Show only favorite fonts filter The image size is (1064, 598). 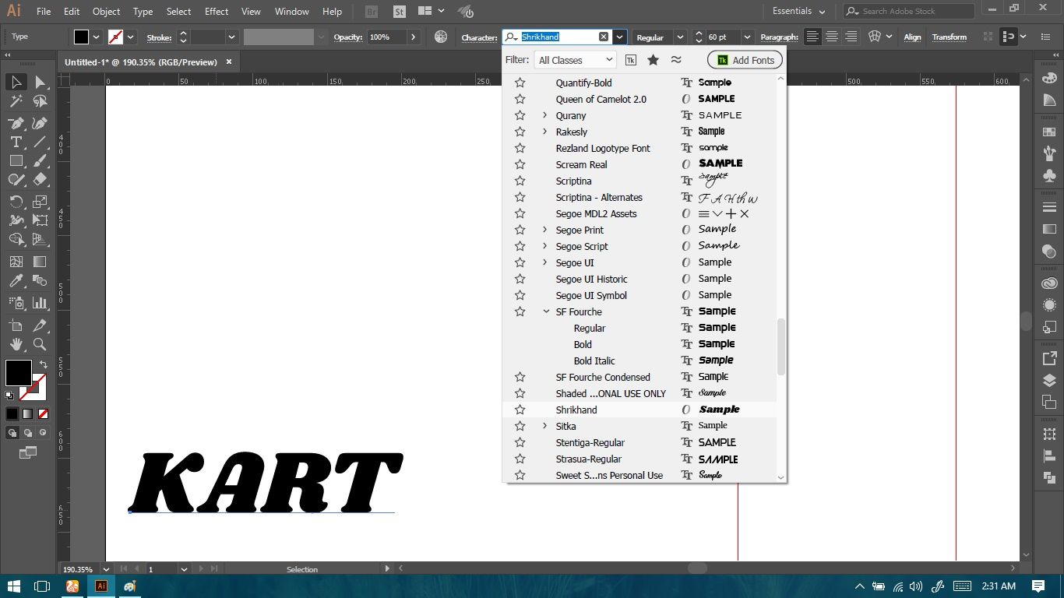click(x=653, y=60)
